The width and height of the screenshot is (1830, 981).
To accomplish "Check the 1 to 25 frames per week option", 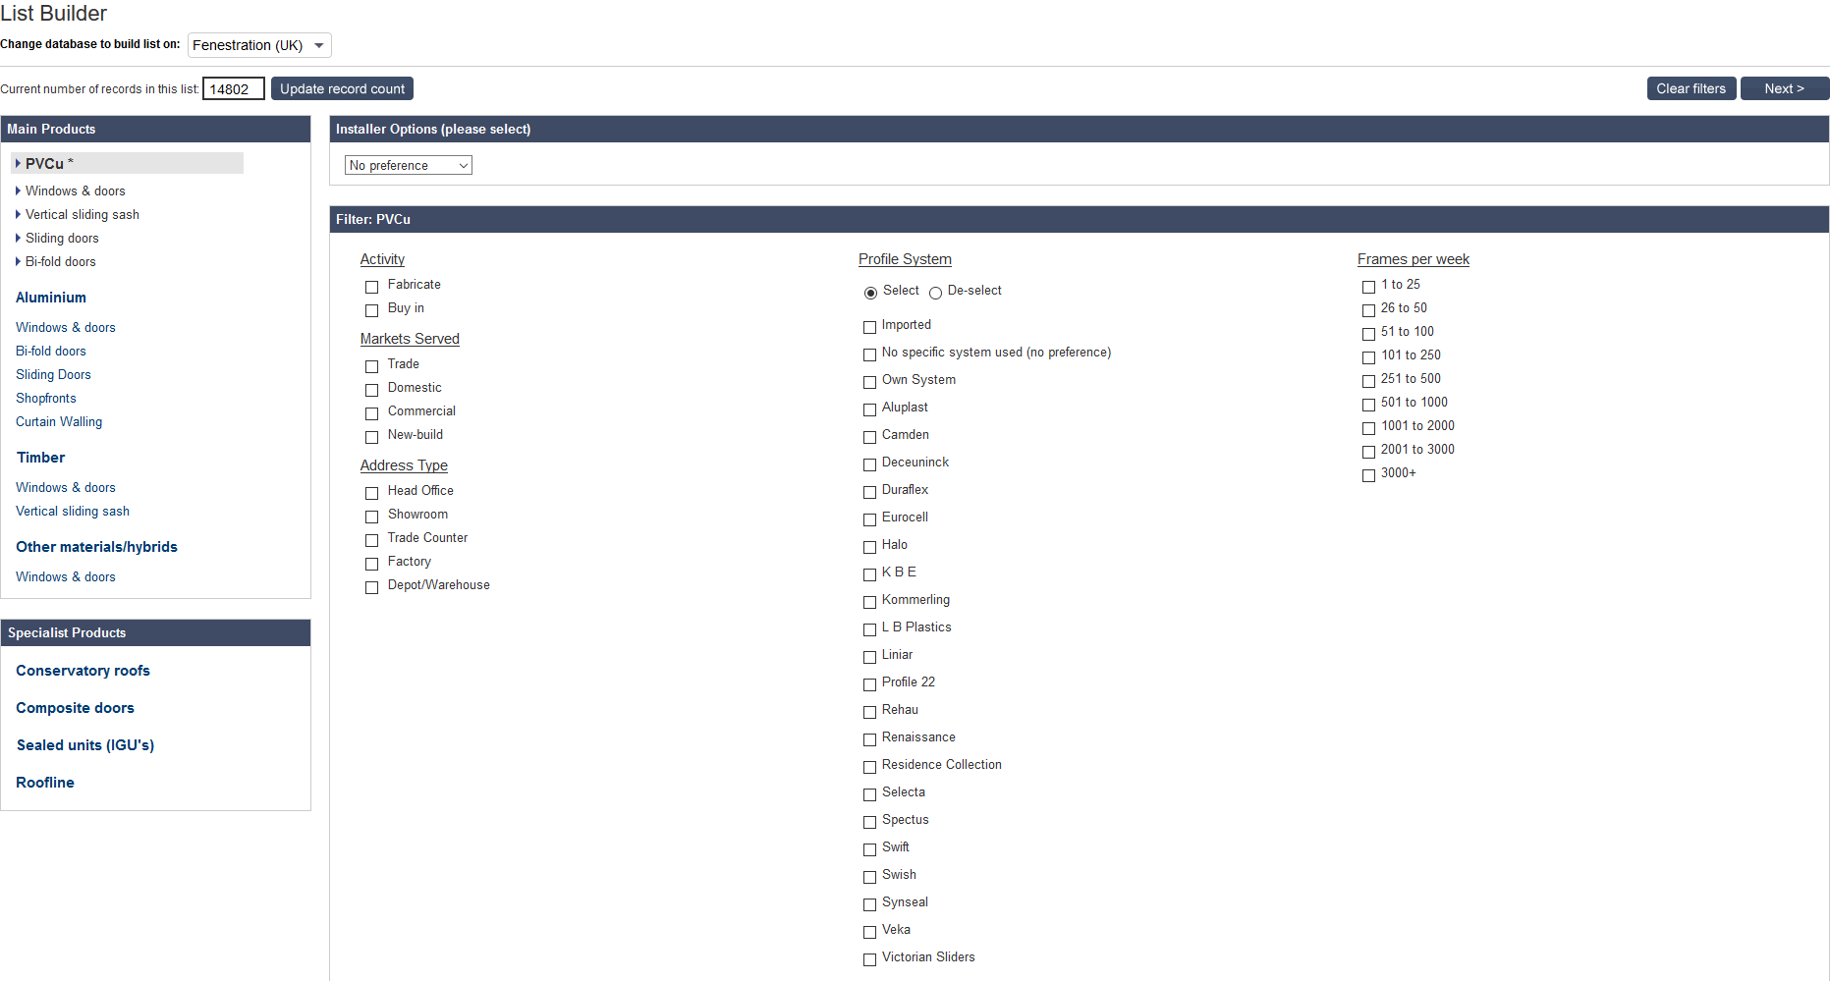I will pyautogui.click(x=1368, y=286).
